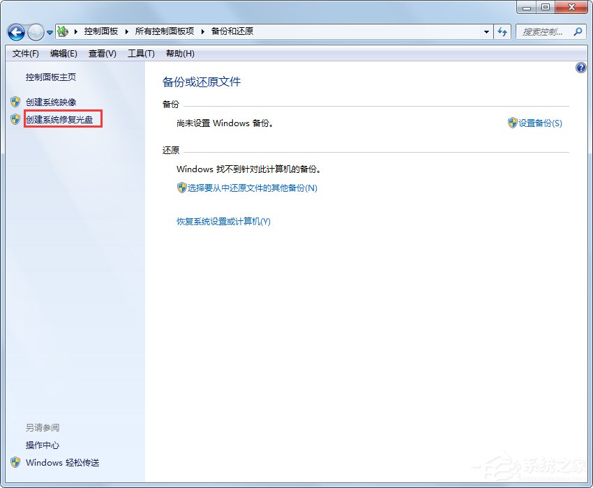Click the UAC shield next to 创建系统映像
Image resolution: width=593 pixels, height=488 pixels.
point(15,102)
